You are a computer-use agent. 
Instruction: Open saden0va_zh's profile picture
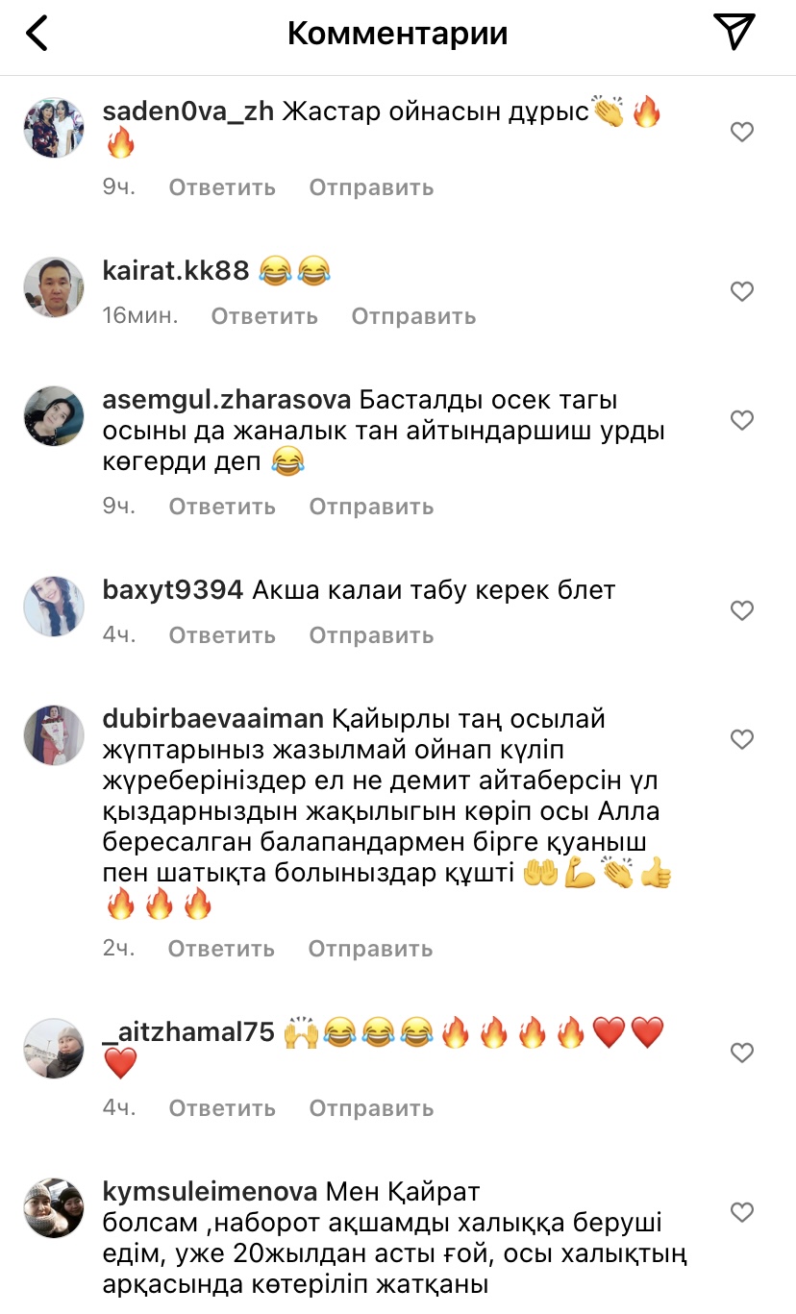pos(54,127)
